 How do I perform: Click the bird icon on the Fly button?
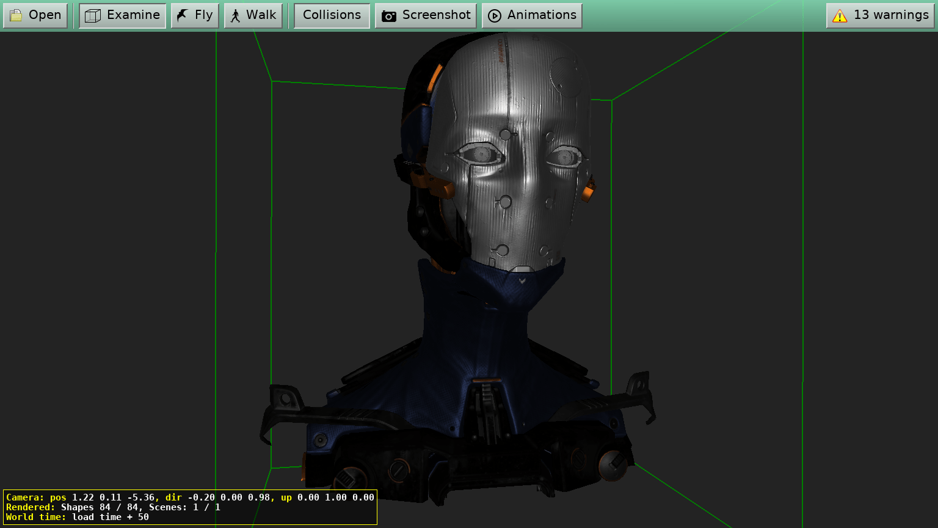181,15
